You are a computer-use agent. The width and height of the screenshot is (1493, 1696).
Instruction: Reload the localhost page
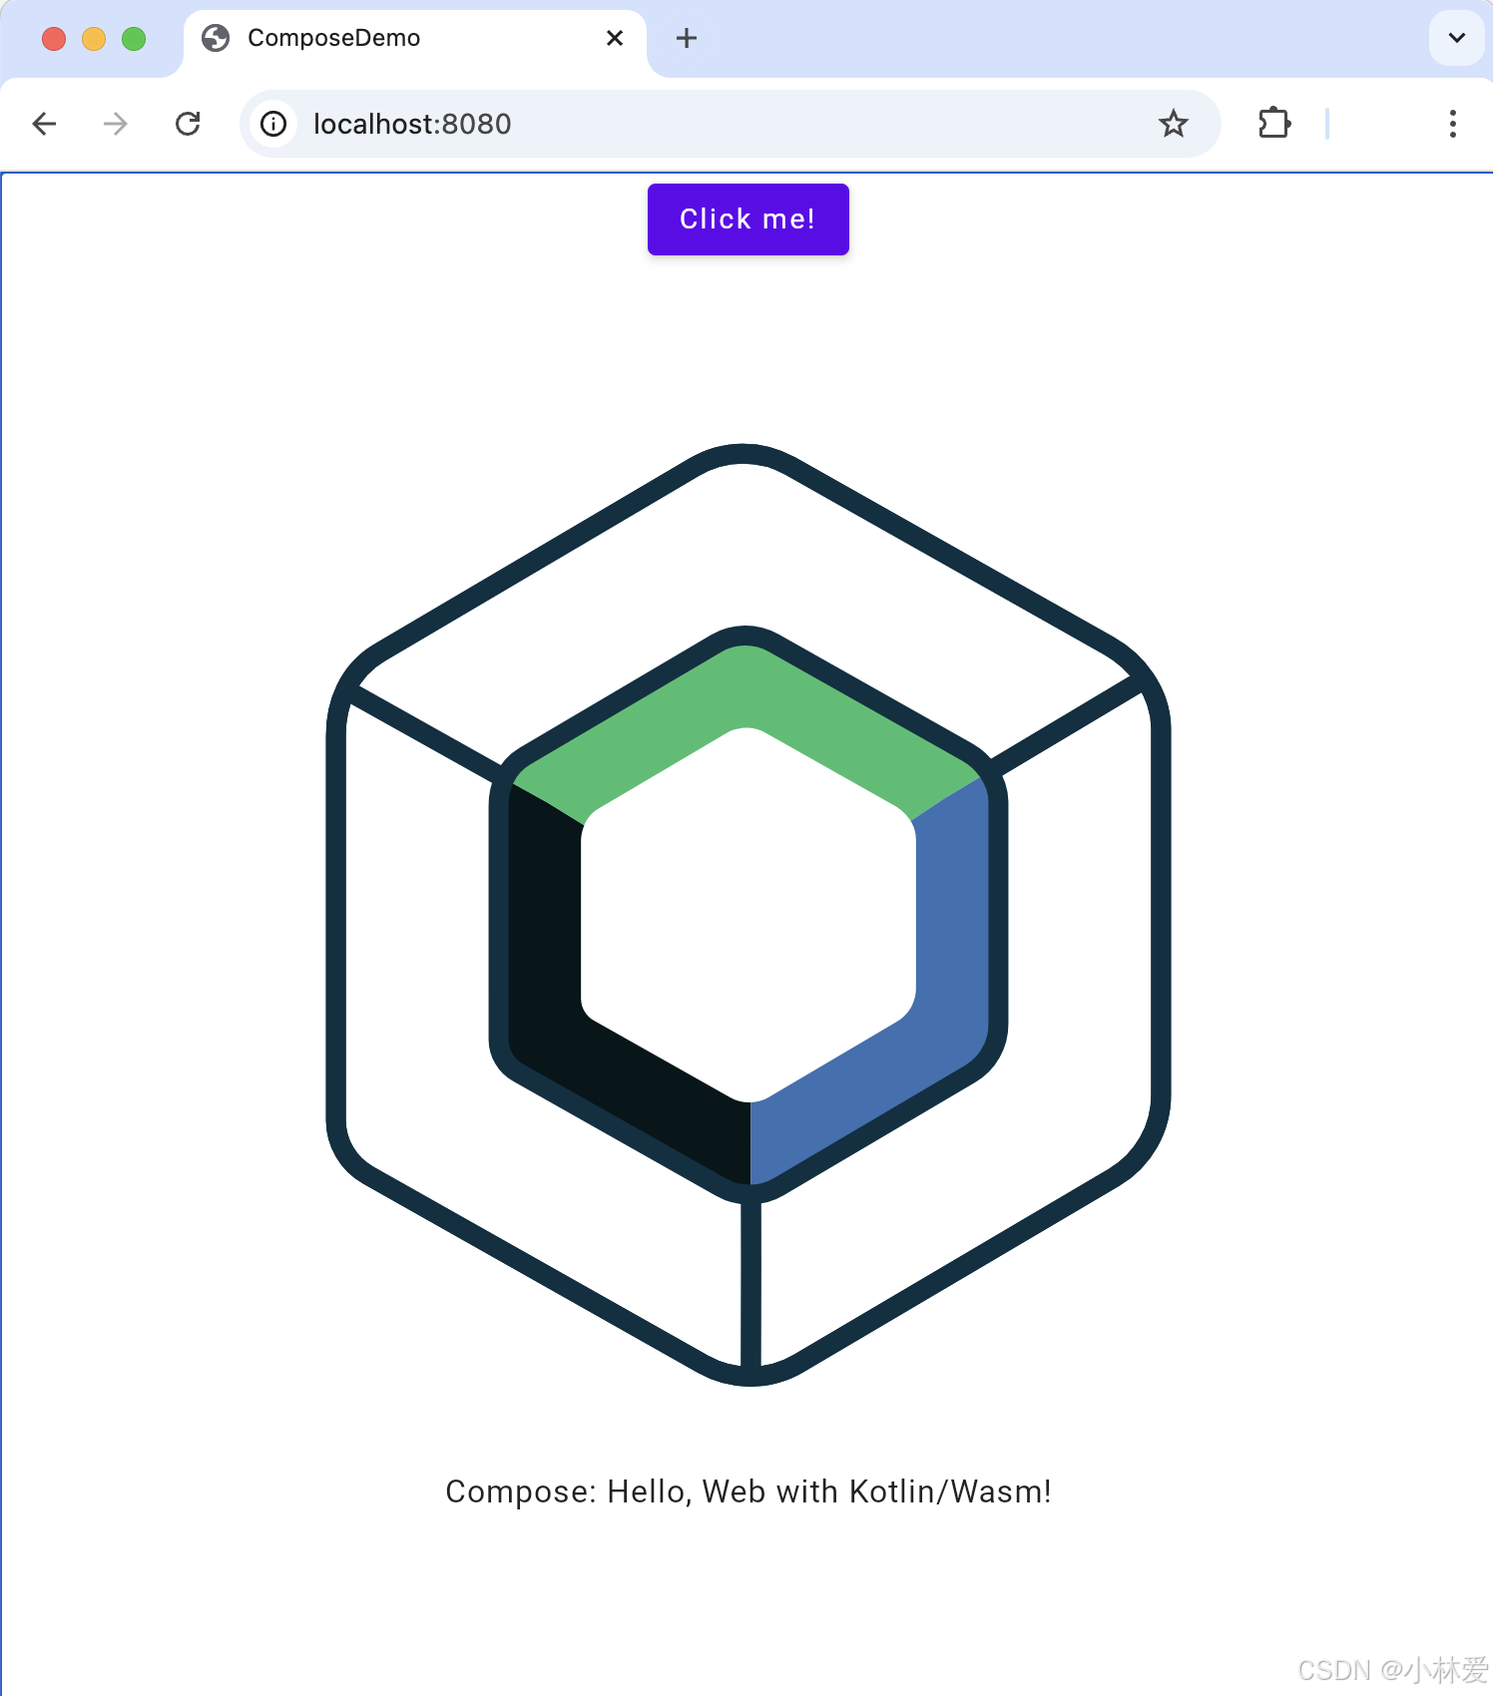point(188,124)
